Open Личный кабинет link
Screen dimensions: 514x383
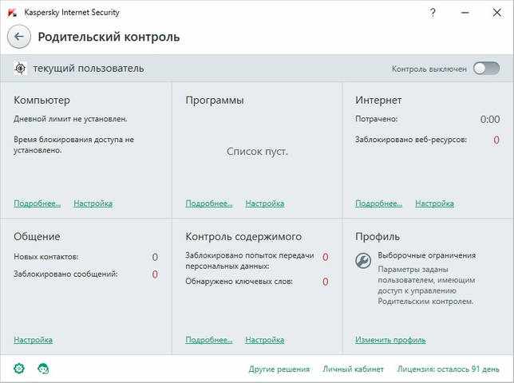(x=353, y=369)
